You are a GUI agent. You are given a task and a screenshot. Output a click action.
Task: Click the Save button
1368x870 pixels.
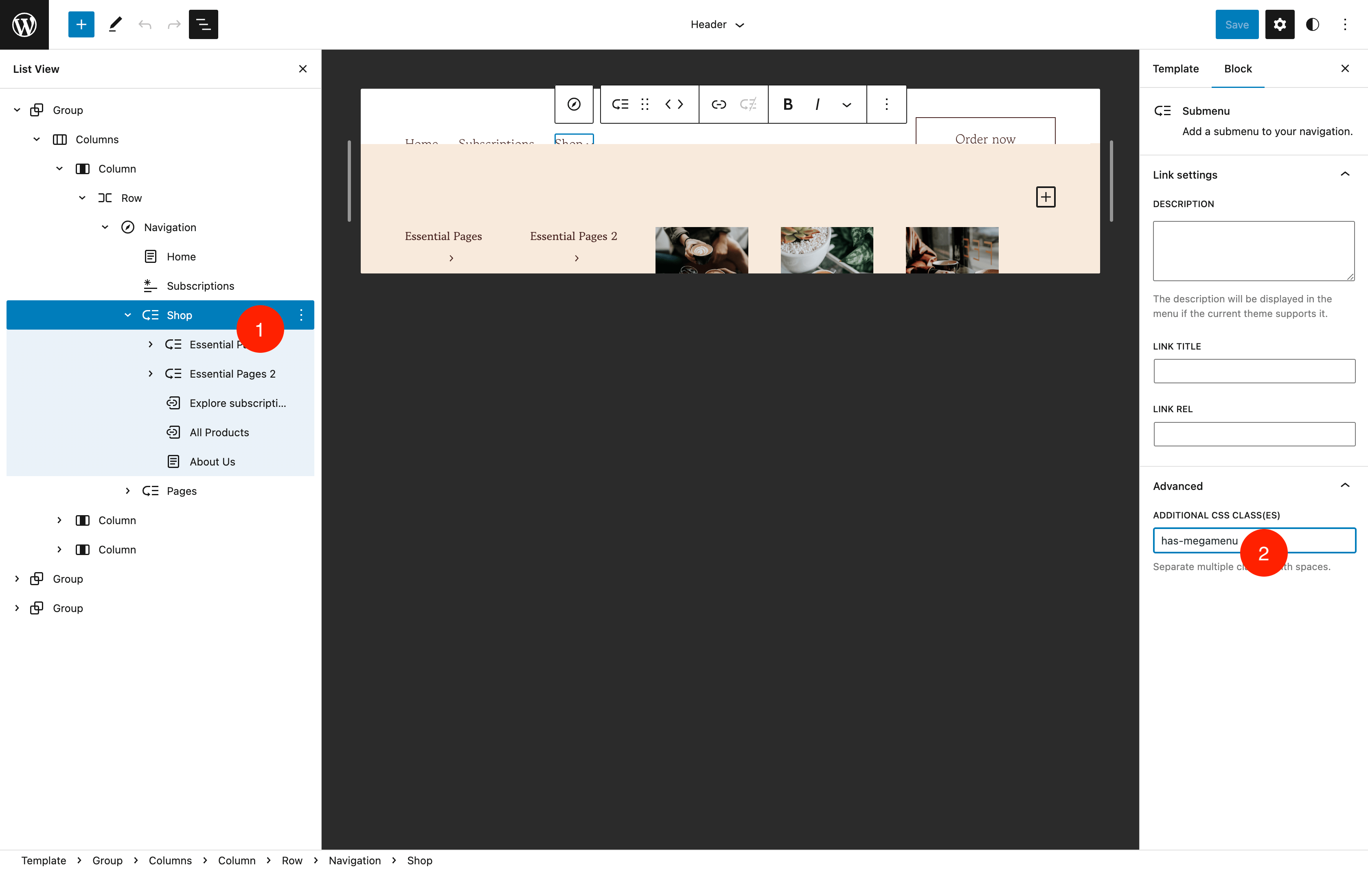[1237, 24]
